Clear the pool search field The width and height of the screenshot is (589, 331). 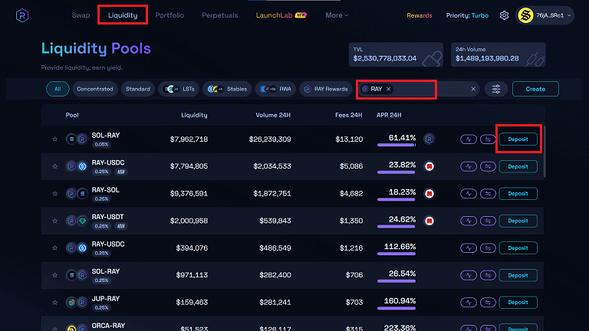pos(473,89)
